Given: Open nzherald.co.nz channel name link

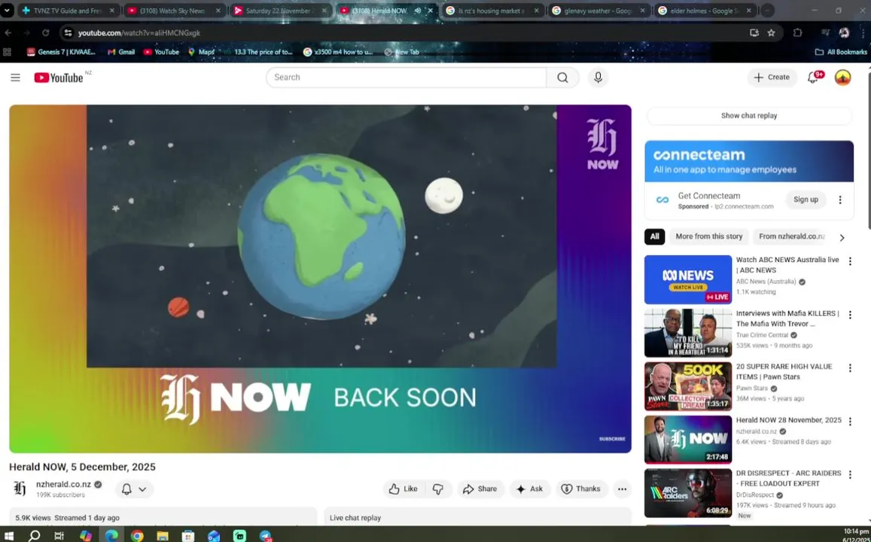Looking at the screenshot, I should (63, 484).
